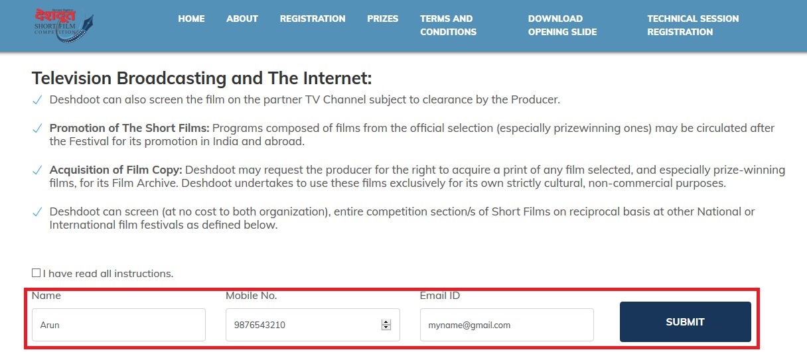This screenshot has height=352, width=807.
Task: Click the Email ID text box
Action: (x=506, y=325)
